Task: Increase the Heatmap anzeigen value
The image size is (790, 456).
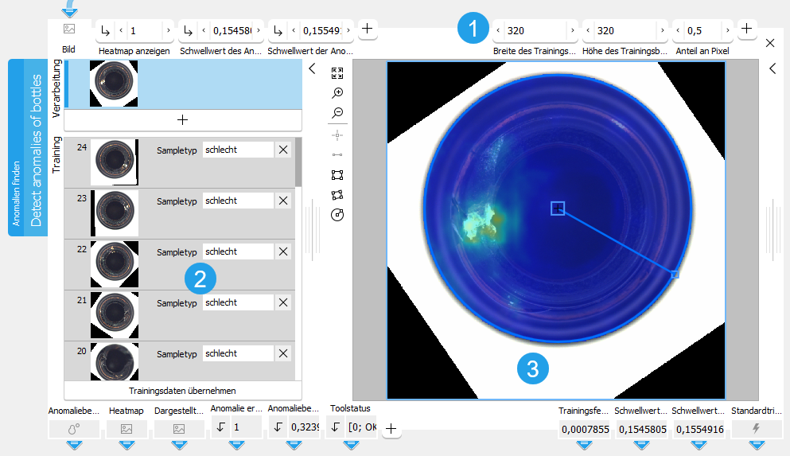Action: [x=168, y=31]
